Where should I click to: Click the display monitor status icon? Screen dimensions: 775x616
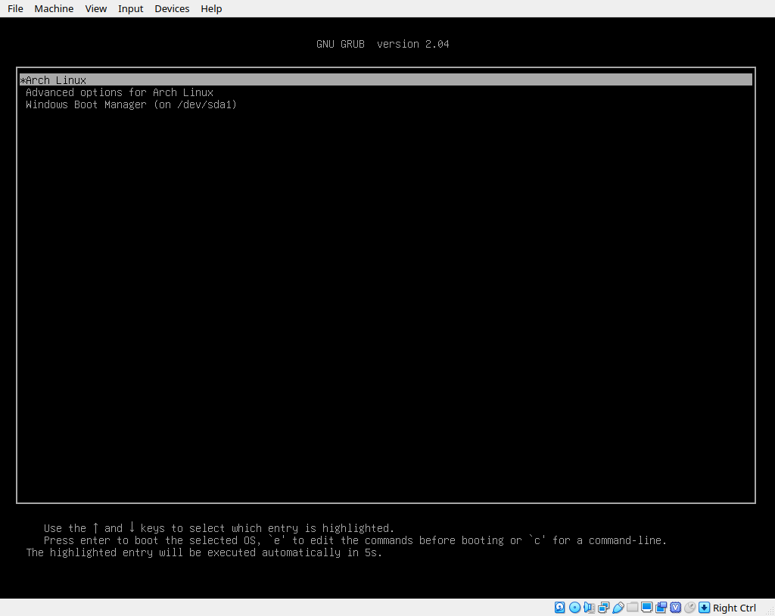click(646, 608)
